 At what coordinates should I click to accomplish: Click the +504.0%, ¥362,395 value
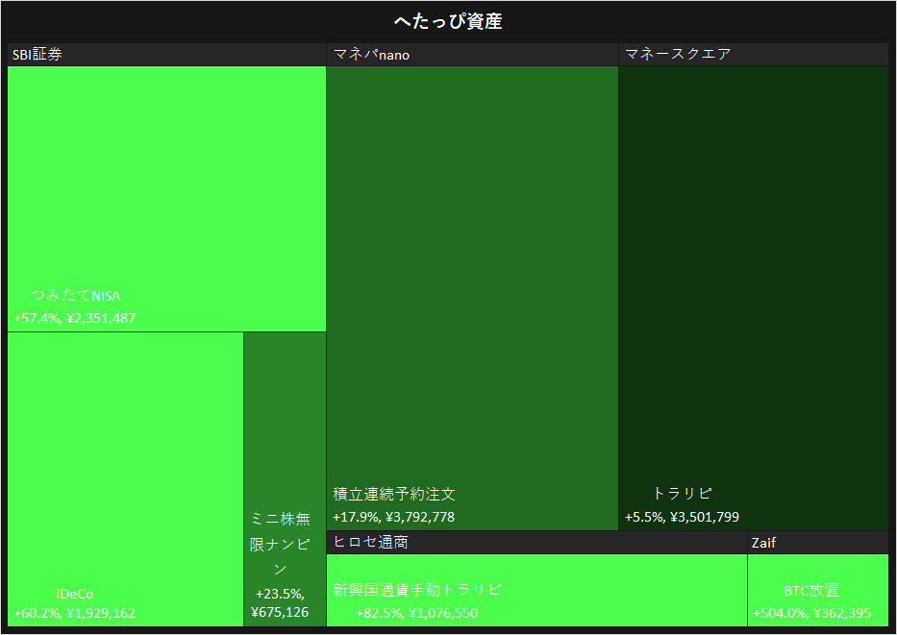tap(811, 613)
